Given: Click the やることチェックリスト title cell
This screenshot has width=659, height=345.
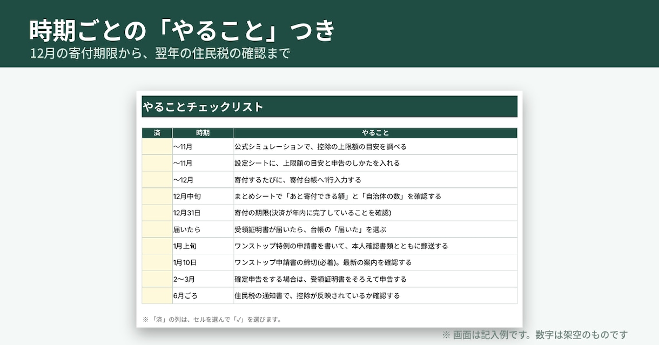Looking at the screenshot, I should click(329, 107).
